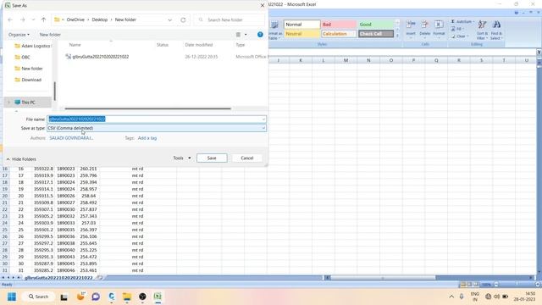Switch to Excel on the taskbar
The image size is (542, 305).
[x=158, y=297]
